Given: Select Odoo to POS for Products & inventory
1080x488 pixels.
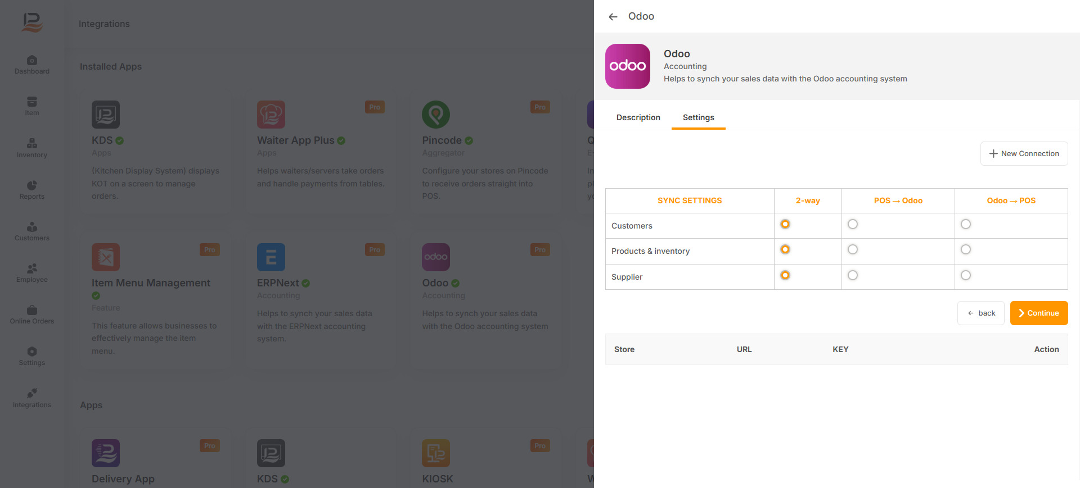Looking at the screenshot, I should point(966,249).
